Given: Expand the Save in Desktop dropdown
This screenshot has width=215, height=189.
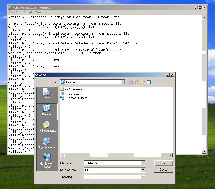Looking at the screenshot, I should point(123,82).
